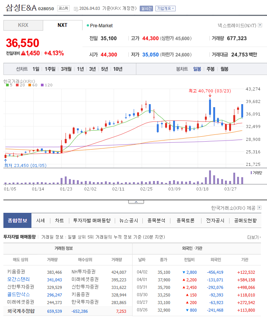The image size is (267, 323).
Task: Select 1일 line chart period
Action: click(x=36, y=69)
